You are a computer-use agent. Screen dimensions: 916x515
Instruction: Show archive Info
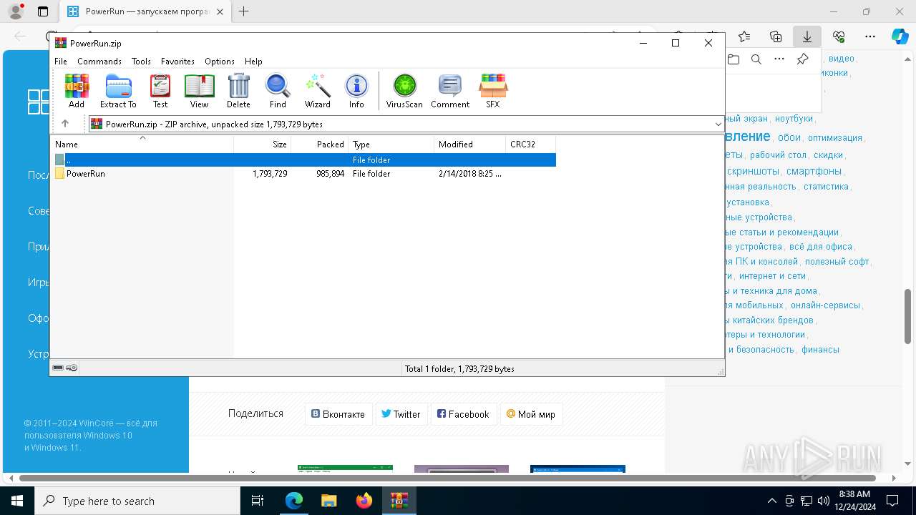[x=356, y=91]
